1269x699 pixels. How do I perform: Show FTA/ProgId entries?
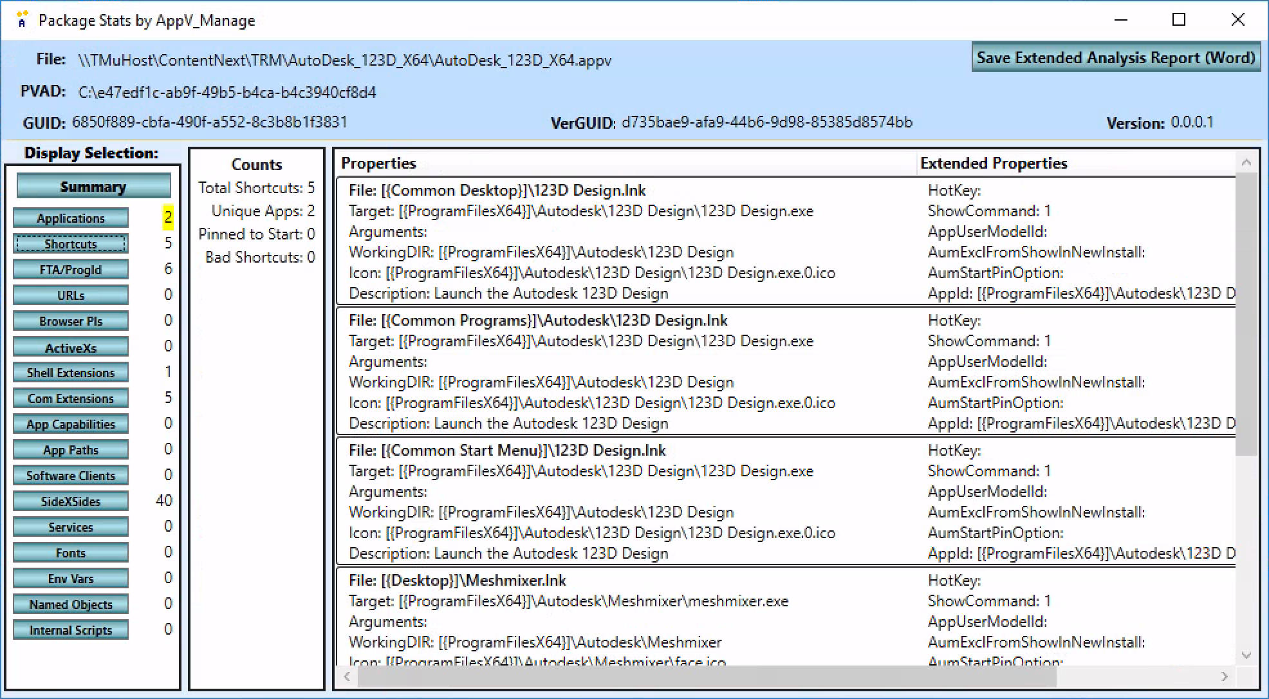[71, 270]
